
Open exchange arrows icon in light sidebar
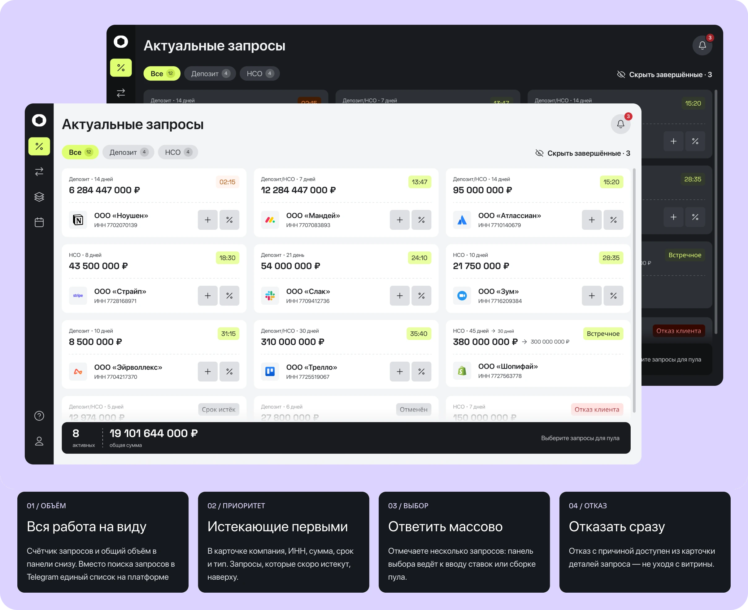click(x=39, y=172)
